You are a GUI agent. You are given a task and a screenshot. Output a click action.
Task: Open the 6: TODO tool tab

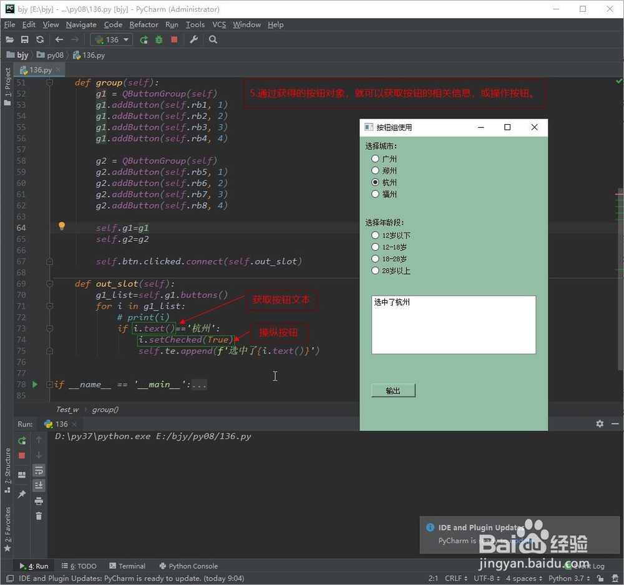pos(79,566)
